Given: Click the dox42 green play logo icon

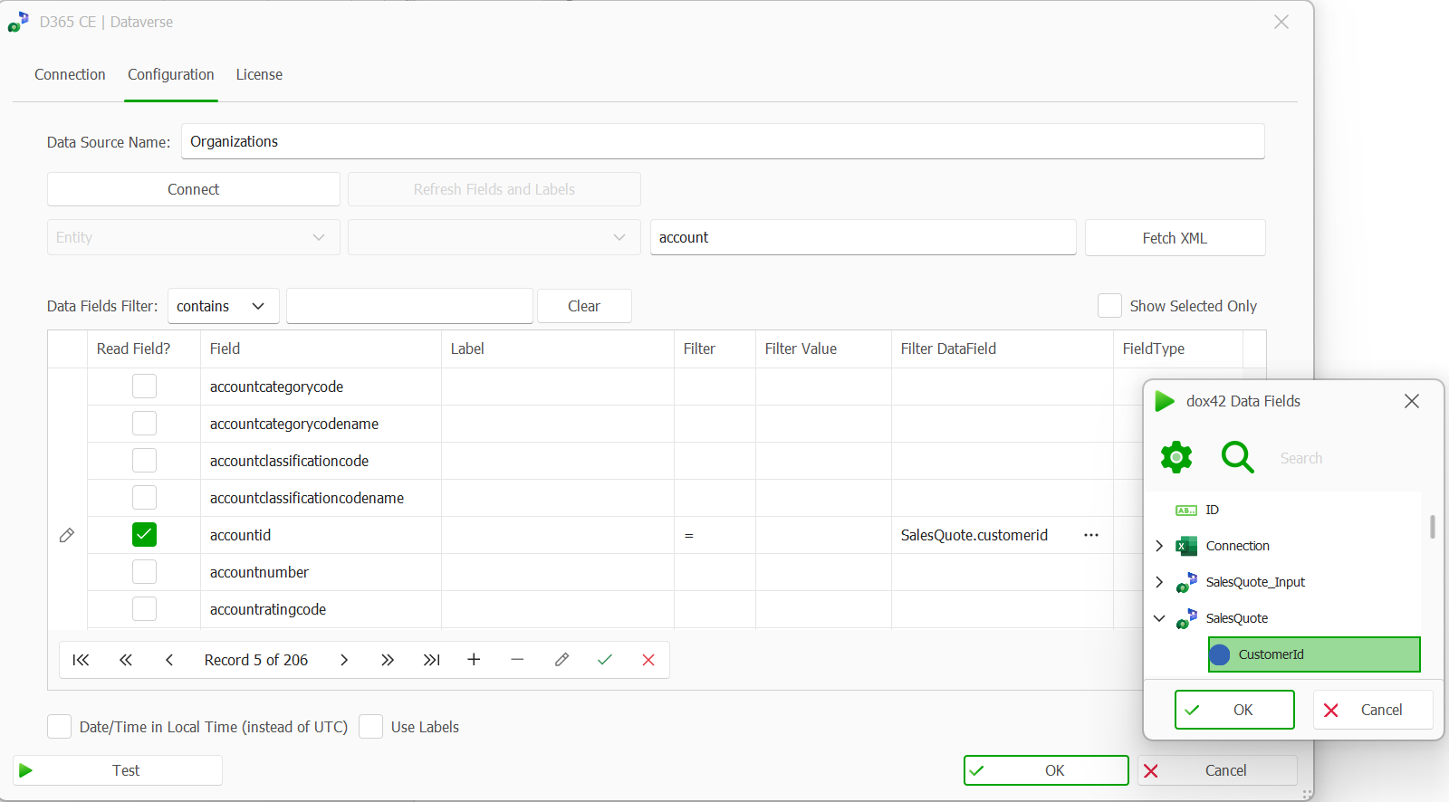Looking at the screenshot, I should (x=1165, y=401).
